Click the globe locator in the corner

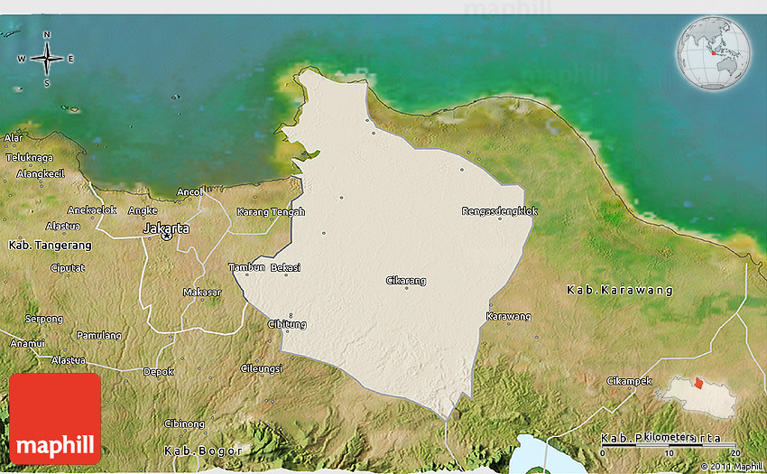click(713, 53)
